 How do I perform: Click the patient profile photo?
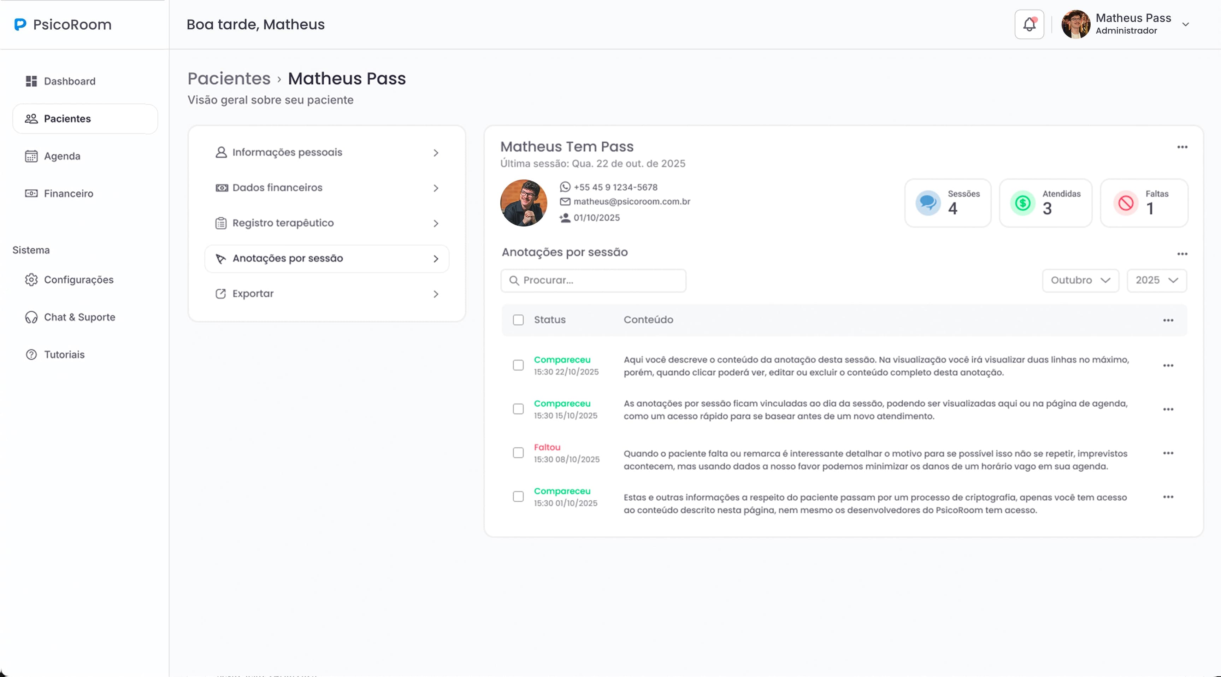523,203
